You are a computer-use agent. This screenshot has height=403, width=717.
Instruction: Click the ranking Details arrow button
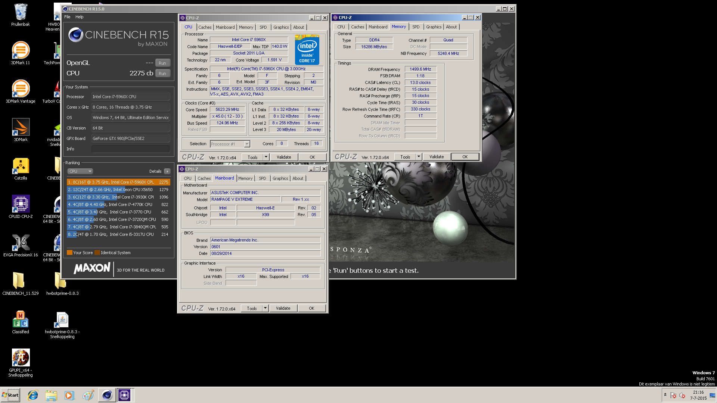[167, 171]
